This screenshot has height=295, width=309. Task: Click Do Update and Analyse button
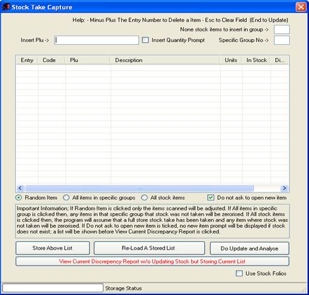click(x=249, y=249)
